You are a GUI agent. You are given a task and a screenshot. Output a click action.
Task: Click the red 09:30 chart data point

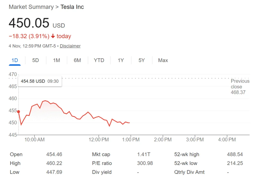18,111
